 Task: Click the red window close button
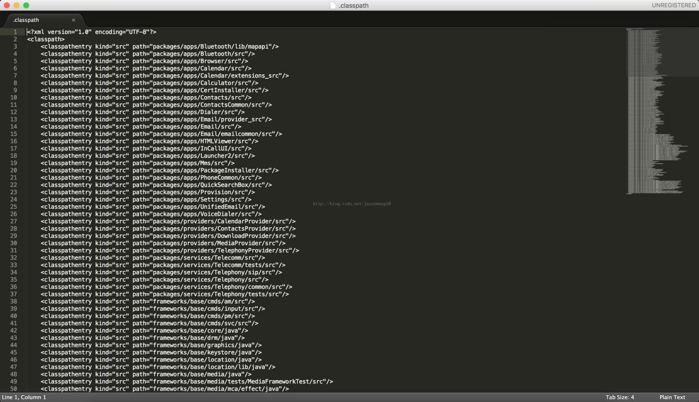pos(7,5)
